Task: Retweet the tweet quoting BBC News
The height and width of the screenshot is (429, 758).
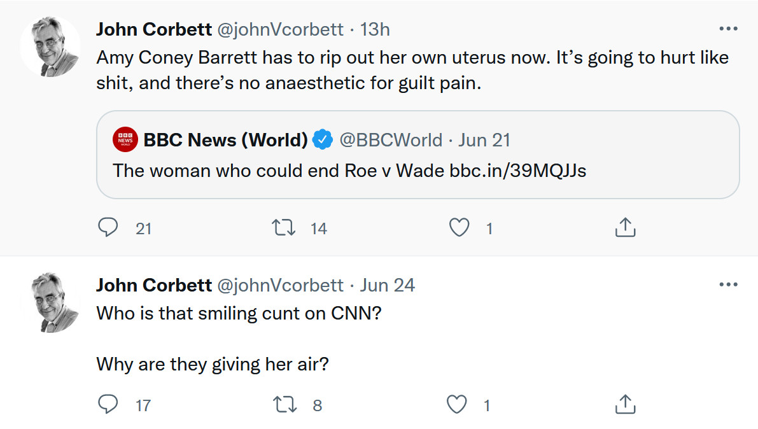Action: [284, 227]
